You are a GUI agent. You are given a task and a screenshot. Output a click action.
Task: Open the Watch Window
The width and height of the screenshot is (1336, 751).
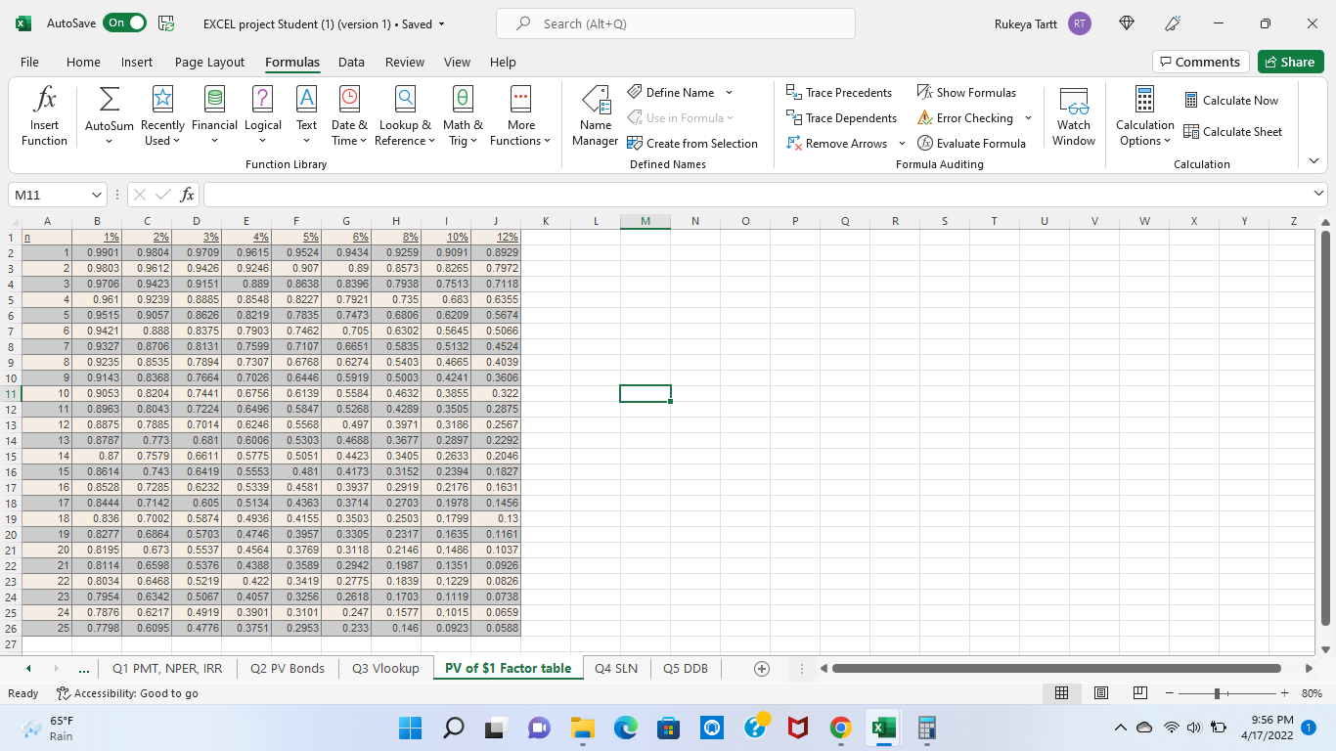pyautogui.click(x=1073, y=115)
